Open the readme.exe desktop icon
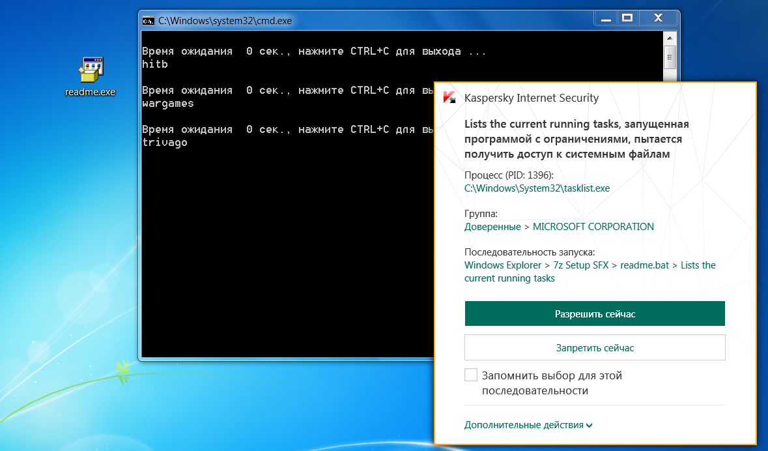The width and height of the screenshot is (768, 451). [91, 76]
